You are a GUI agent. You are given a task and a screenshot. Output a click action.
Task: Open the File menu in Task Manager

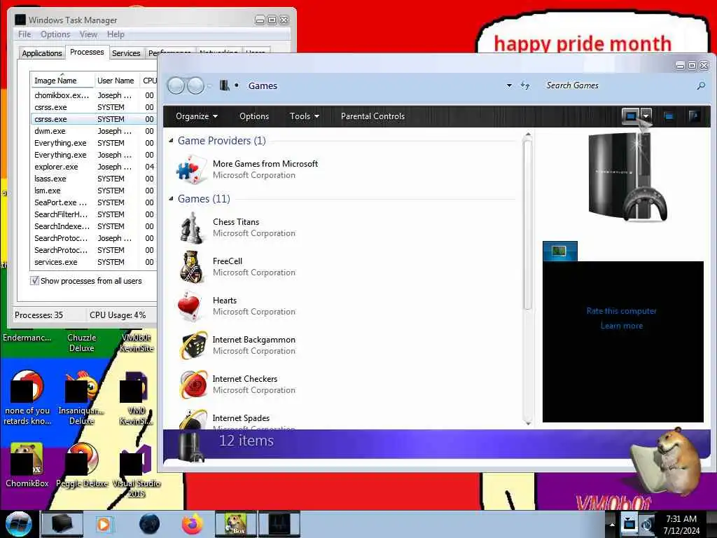[25, 34]
